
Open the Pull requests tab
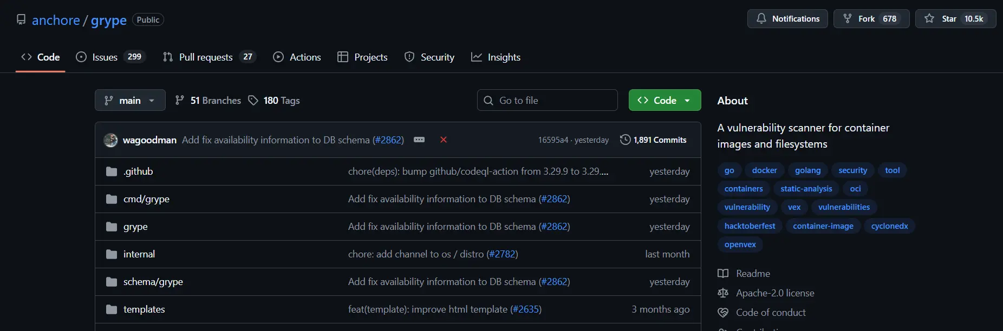click(209, 57)
